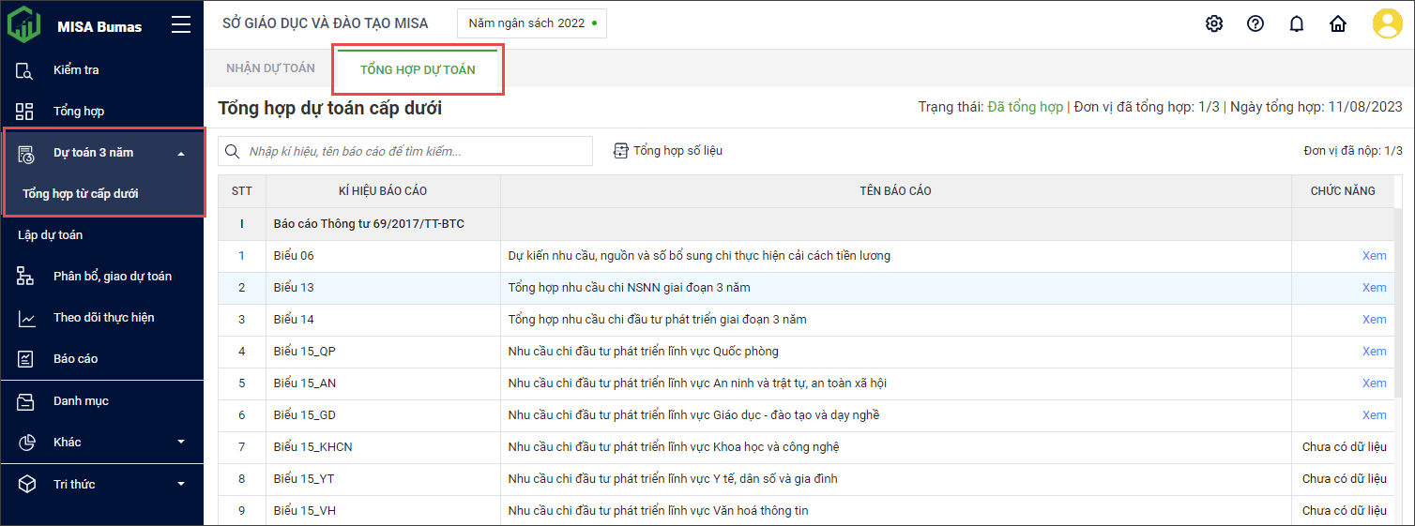Open user profile avatar
The image size is (1415, 526).
pyautogui.click(x=1387, y=24)
